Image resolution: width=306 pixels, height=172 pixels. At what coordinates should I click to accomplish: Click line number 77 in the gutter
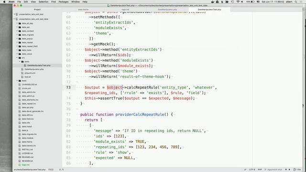(x=68, y=115)
